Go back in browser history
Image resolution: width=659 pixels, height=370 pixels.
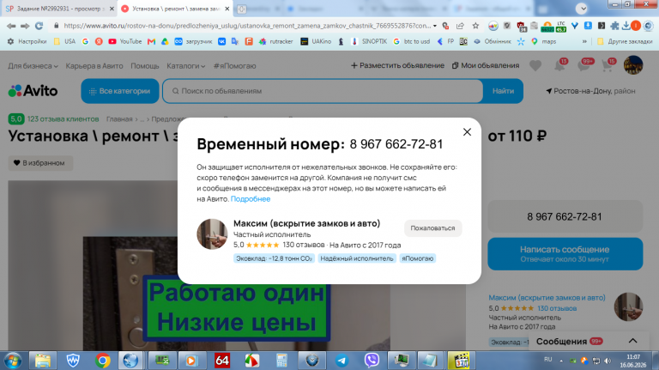click(11, 26)
